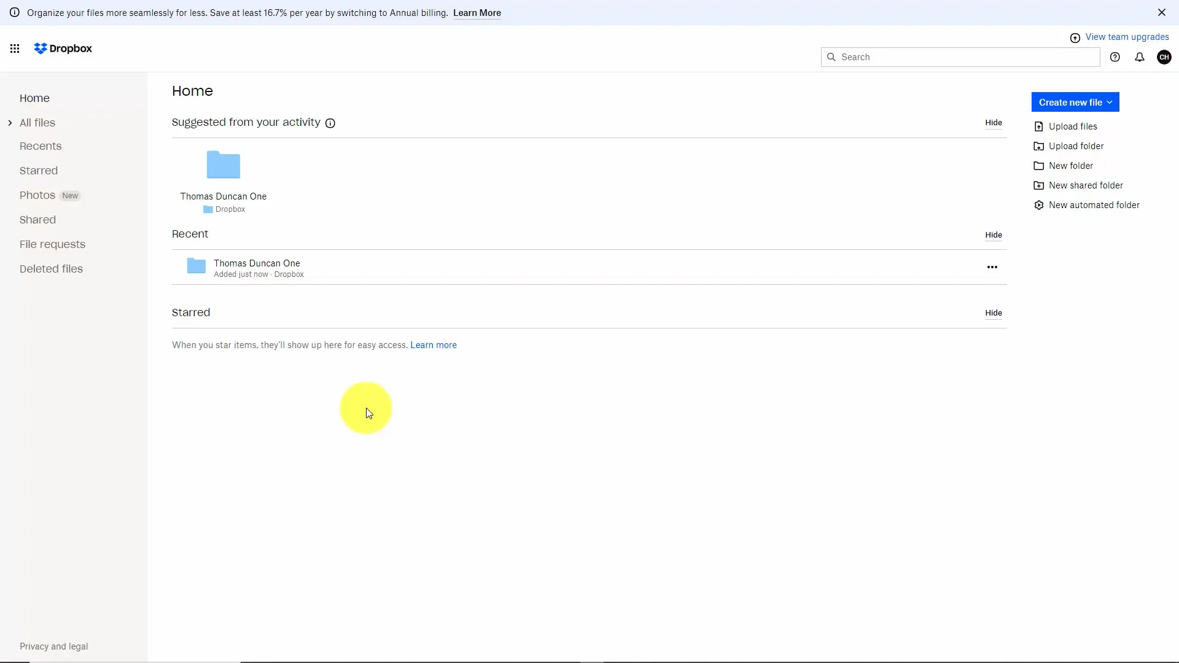Click Learn more about starring items
Screen dimensions: 1179x663
pos(434,345)
